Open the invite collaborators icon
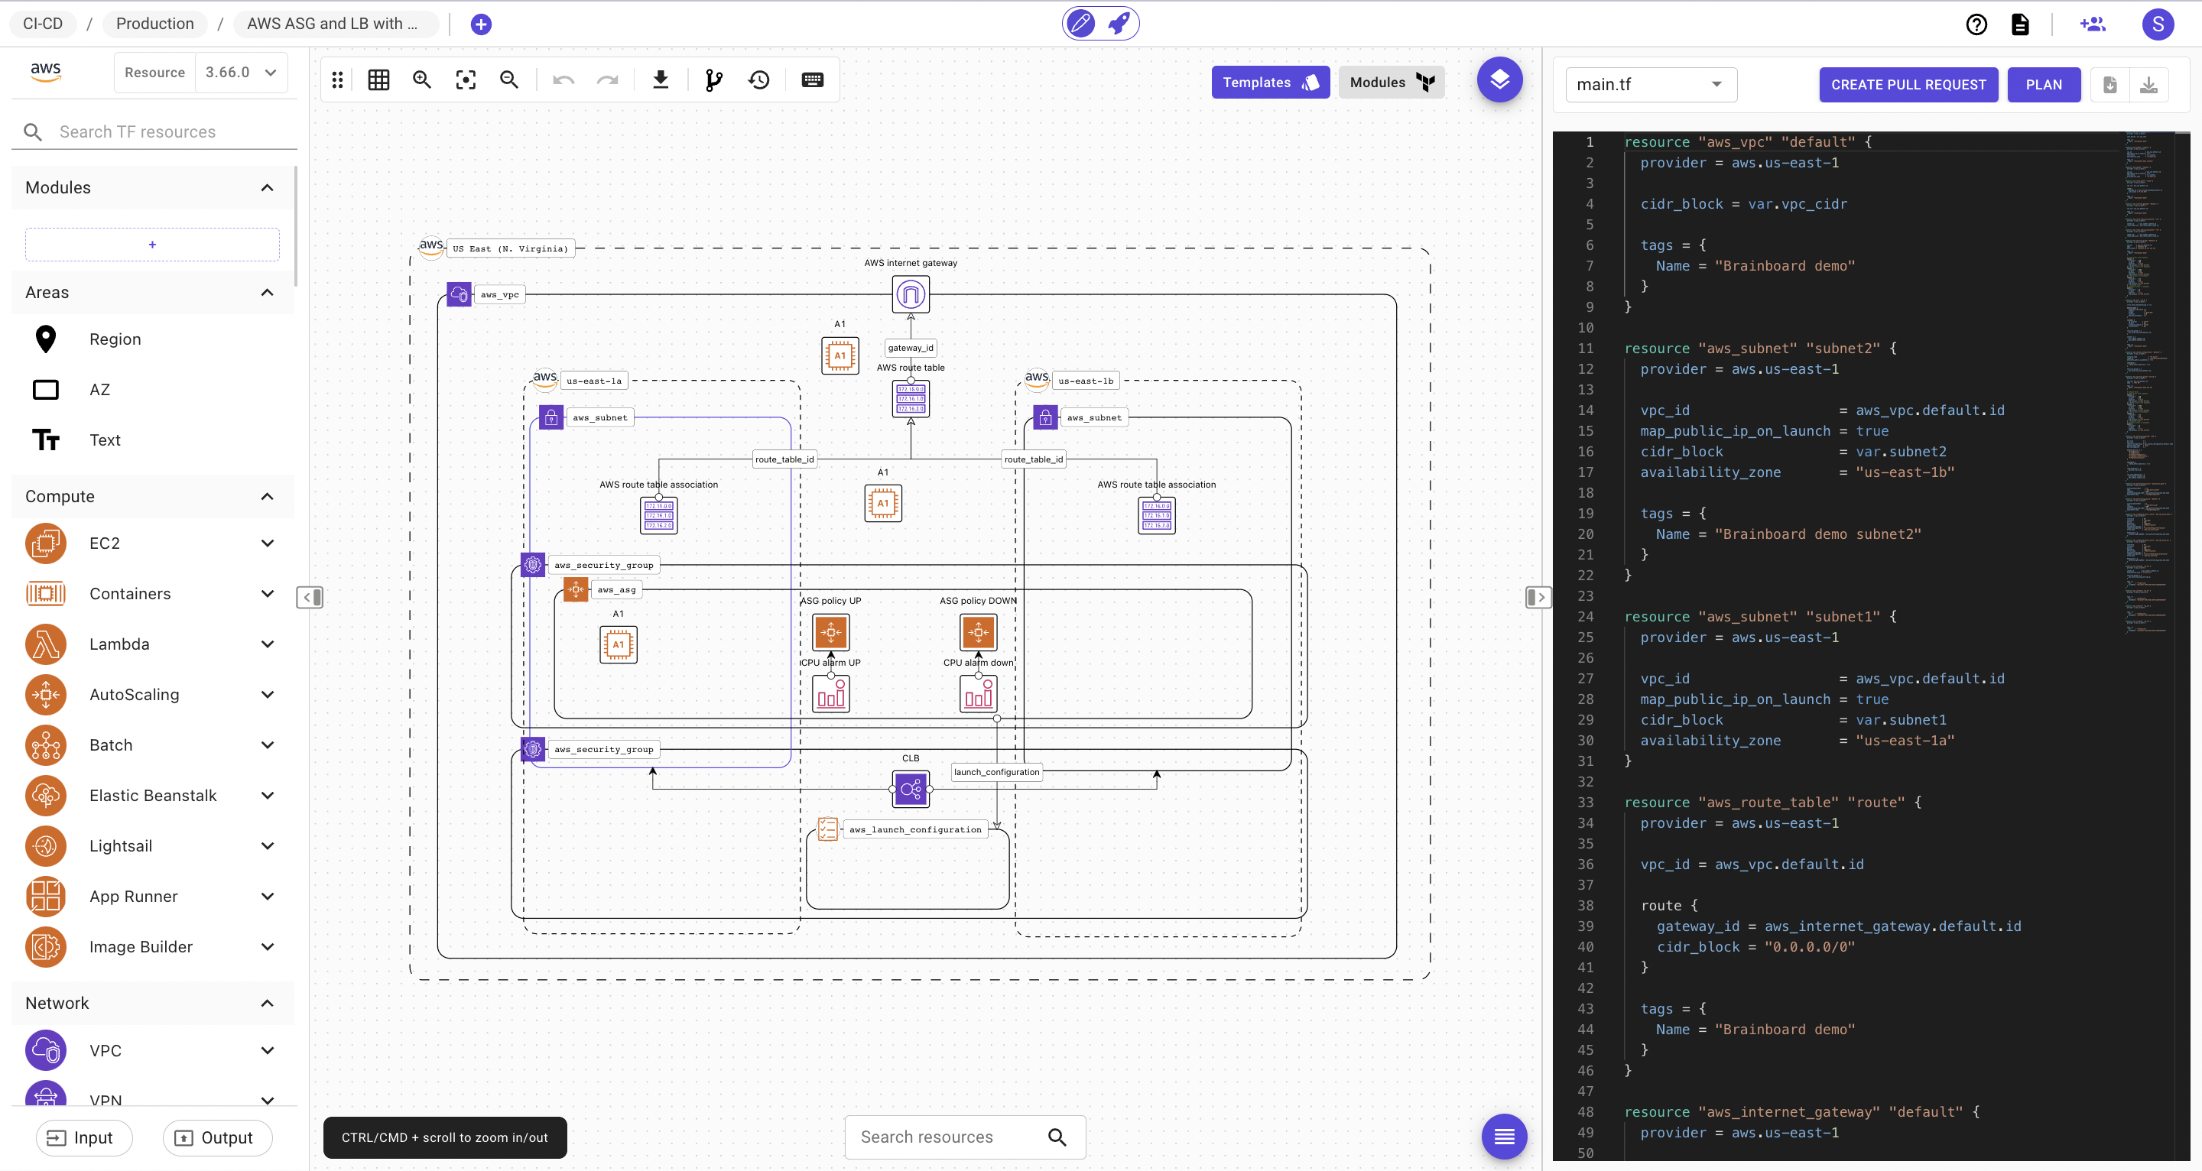 (2092, 24)
